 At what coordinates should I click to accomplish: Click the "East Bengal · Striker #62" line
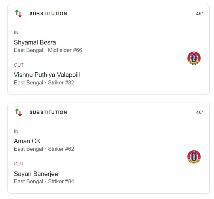coord(44,149)
